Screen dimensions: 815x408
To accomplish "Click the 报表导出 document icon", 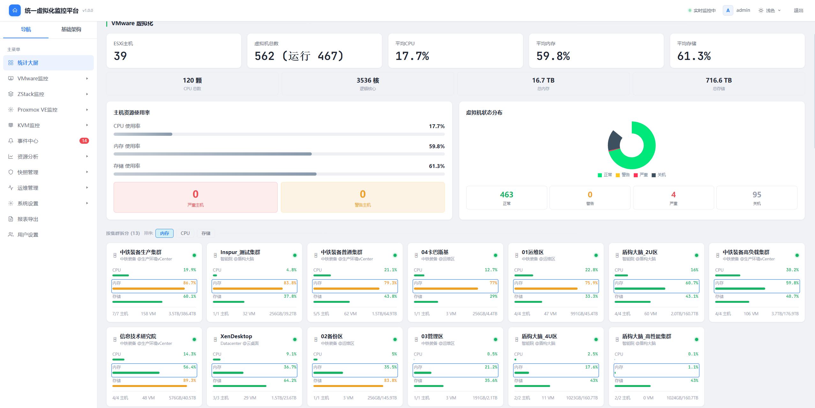I will pyautogui.click(x=11, y=219).
